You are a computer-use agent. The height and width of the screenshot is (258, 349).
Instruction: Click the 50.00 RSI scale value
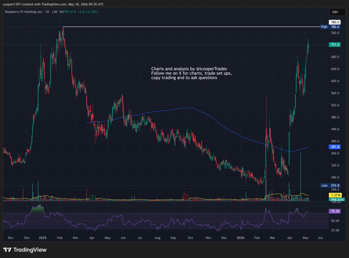click(335, 221)
